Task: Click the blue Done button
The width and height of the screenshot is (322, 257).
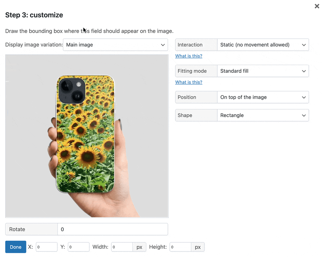Action: click(x=16, y=247)
